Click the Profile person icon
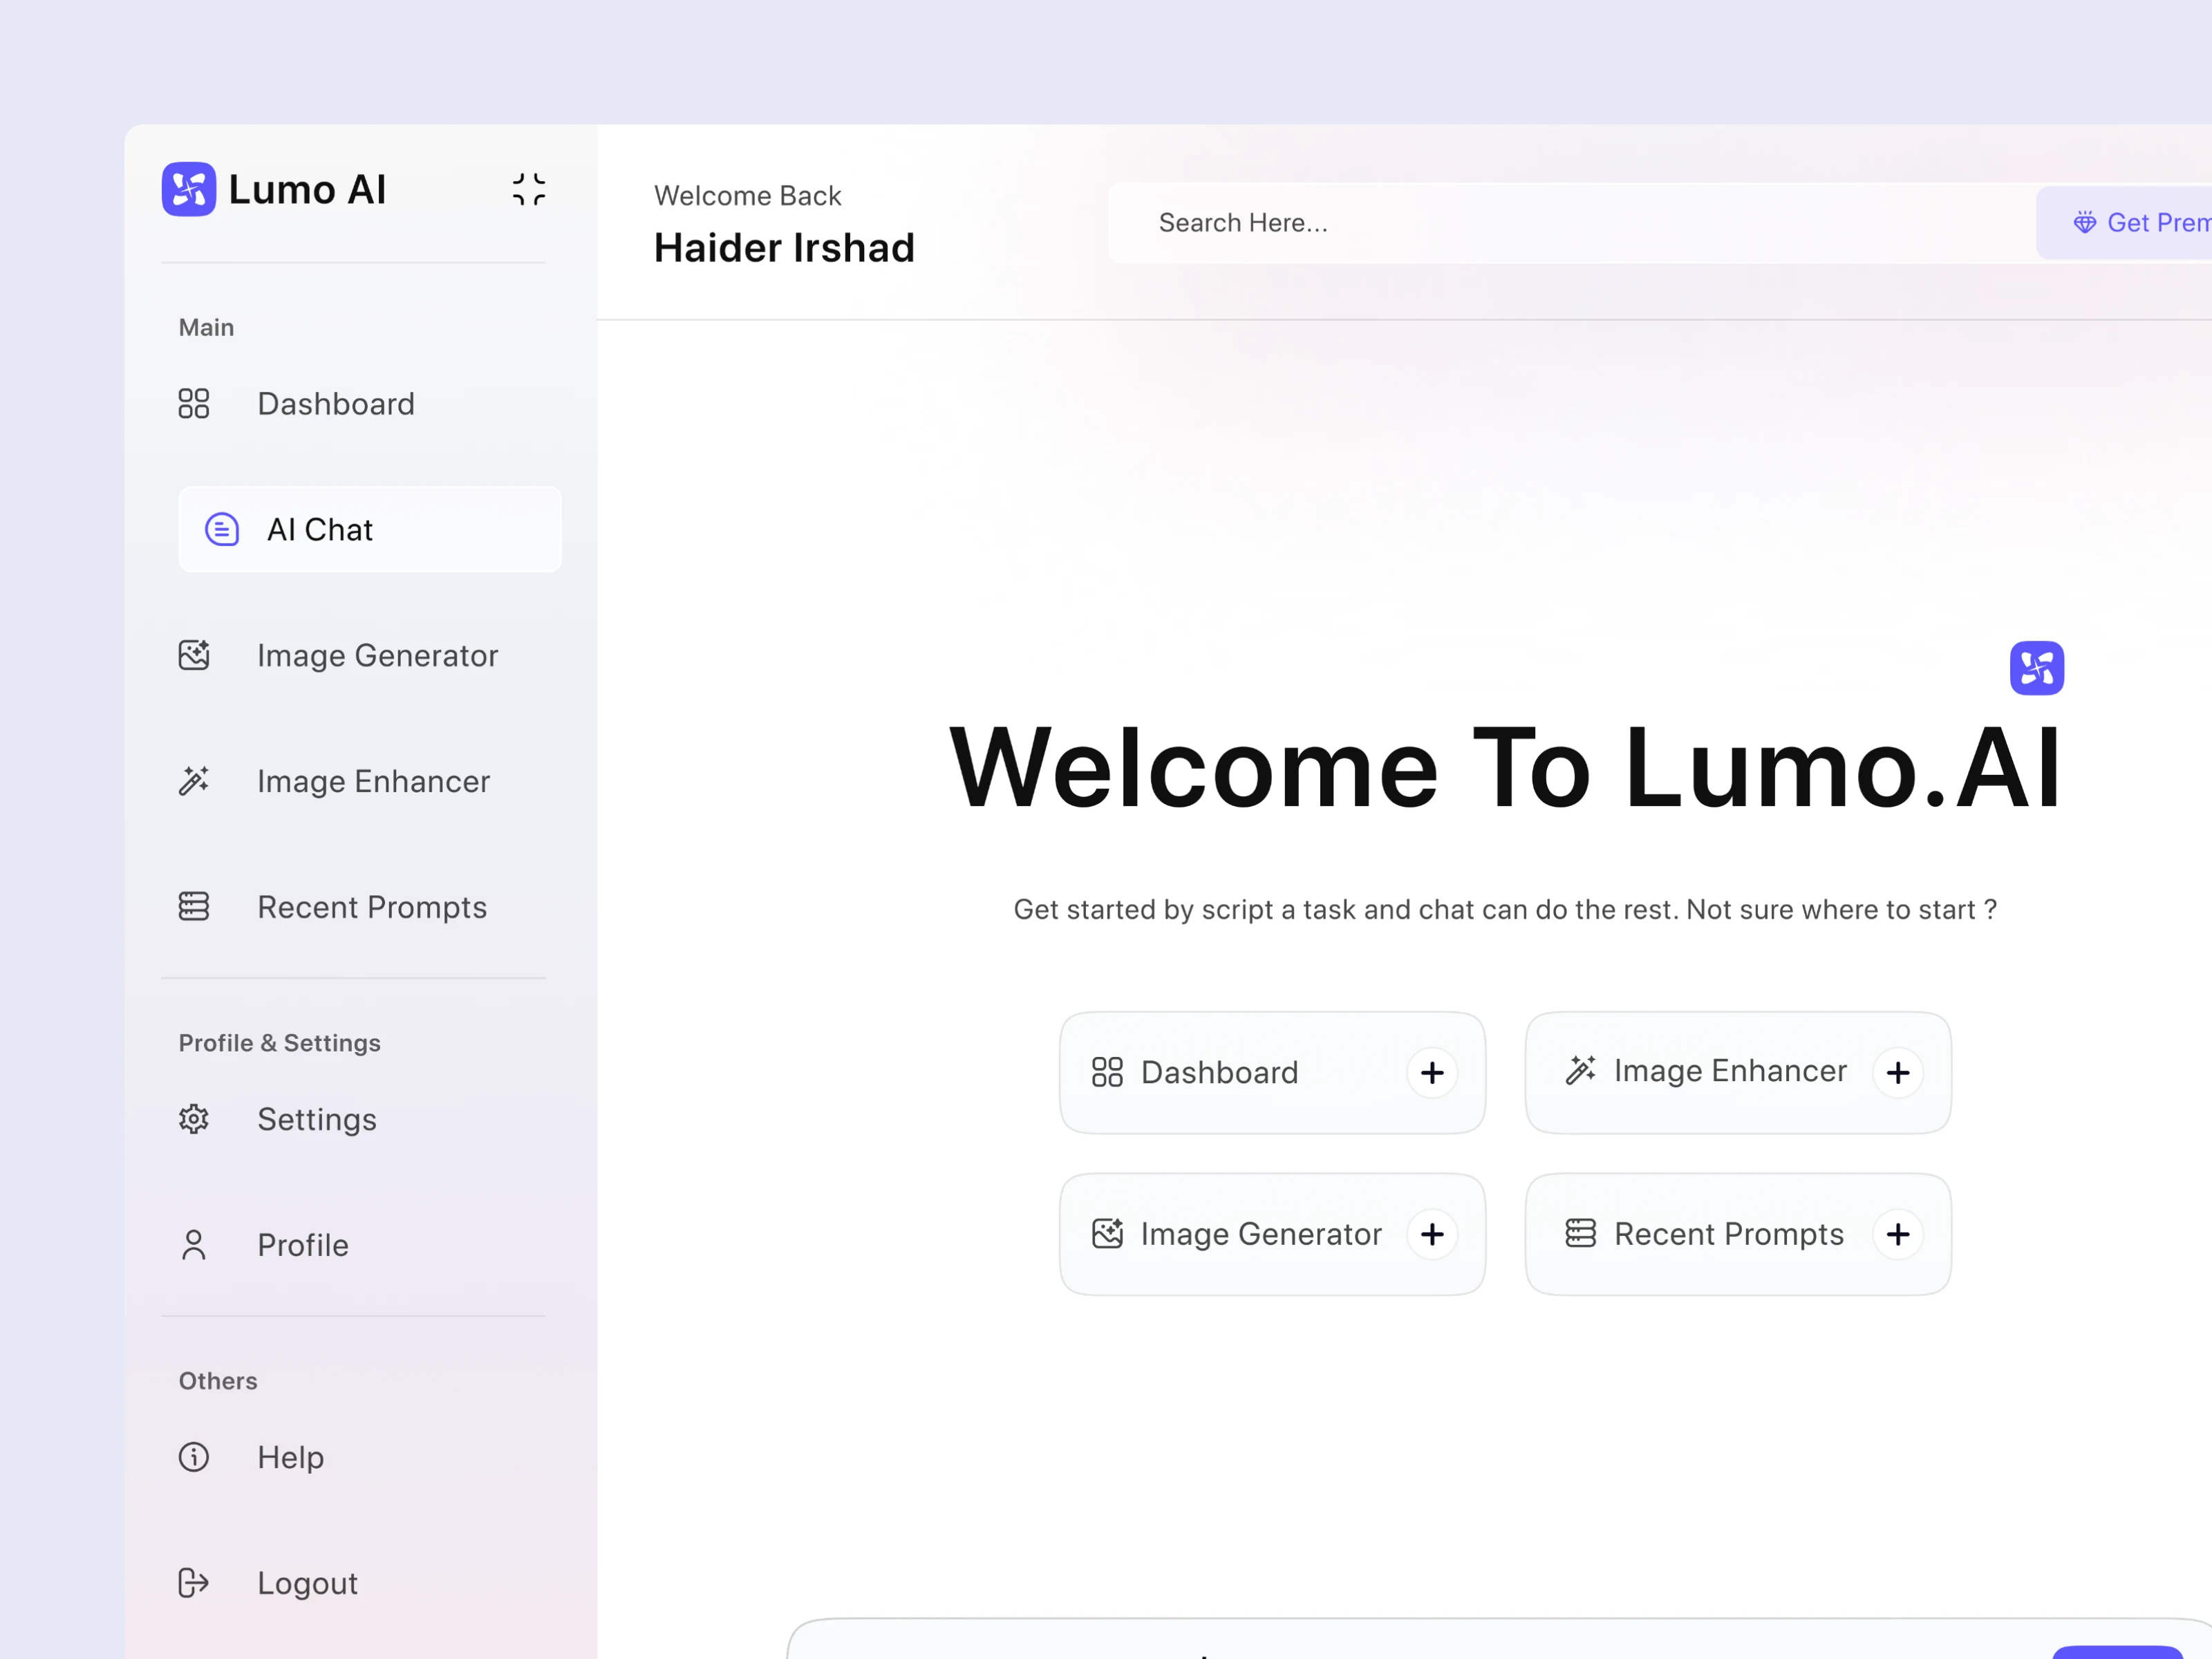 [x=194, y=1245]
